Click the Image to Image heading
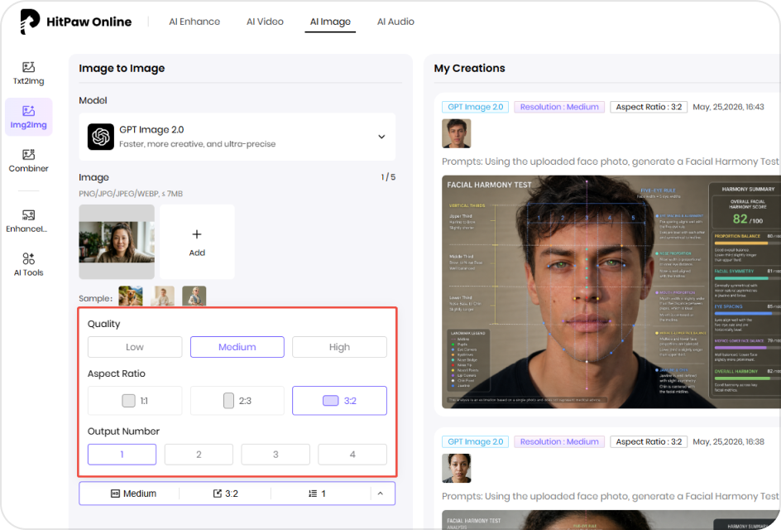The height and width of the screenshot is (530, 781). coord(122,68)
